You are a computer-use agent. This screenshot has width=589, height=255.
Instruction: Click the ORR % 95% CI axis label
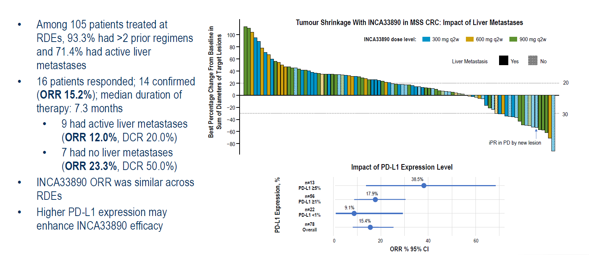(x=409, y=249)
